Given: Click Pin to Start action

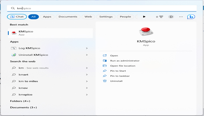Looking at the screenshot, I should (x=118, y=71).
